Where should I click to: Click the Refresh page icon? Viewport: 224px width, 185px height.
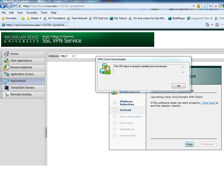[x=210, y=6]
